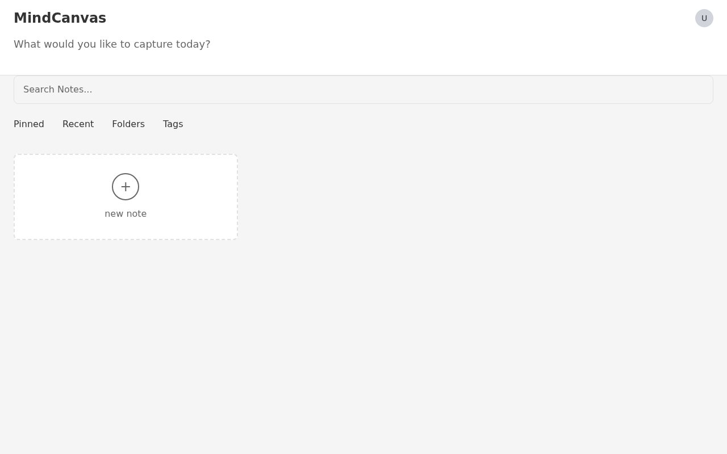This screenshot has height=454, width=727.
Task: Select the Folders tab
Action: click(128, 124)
